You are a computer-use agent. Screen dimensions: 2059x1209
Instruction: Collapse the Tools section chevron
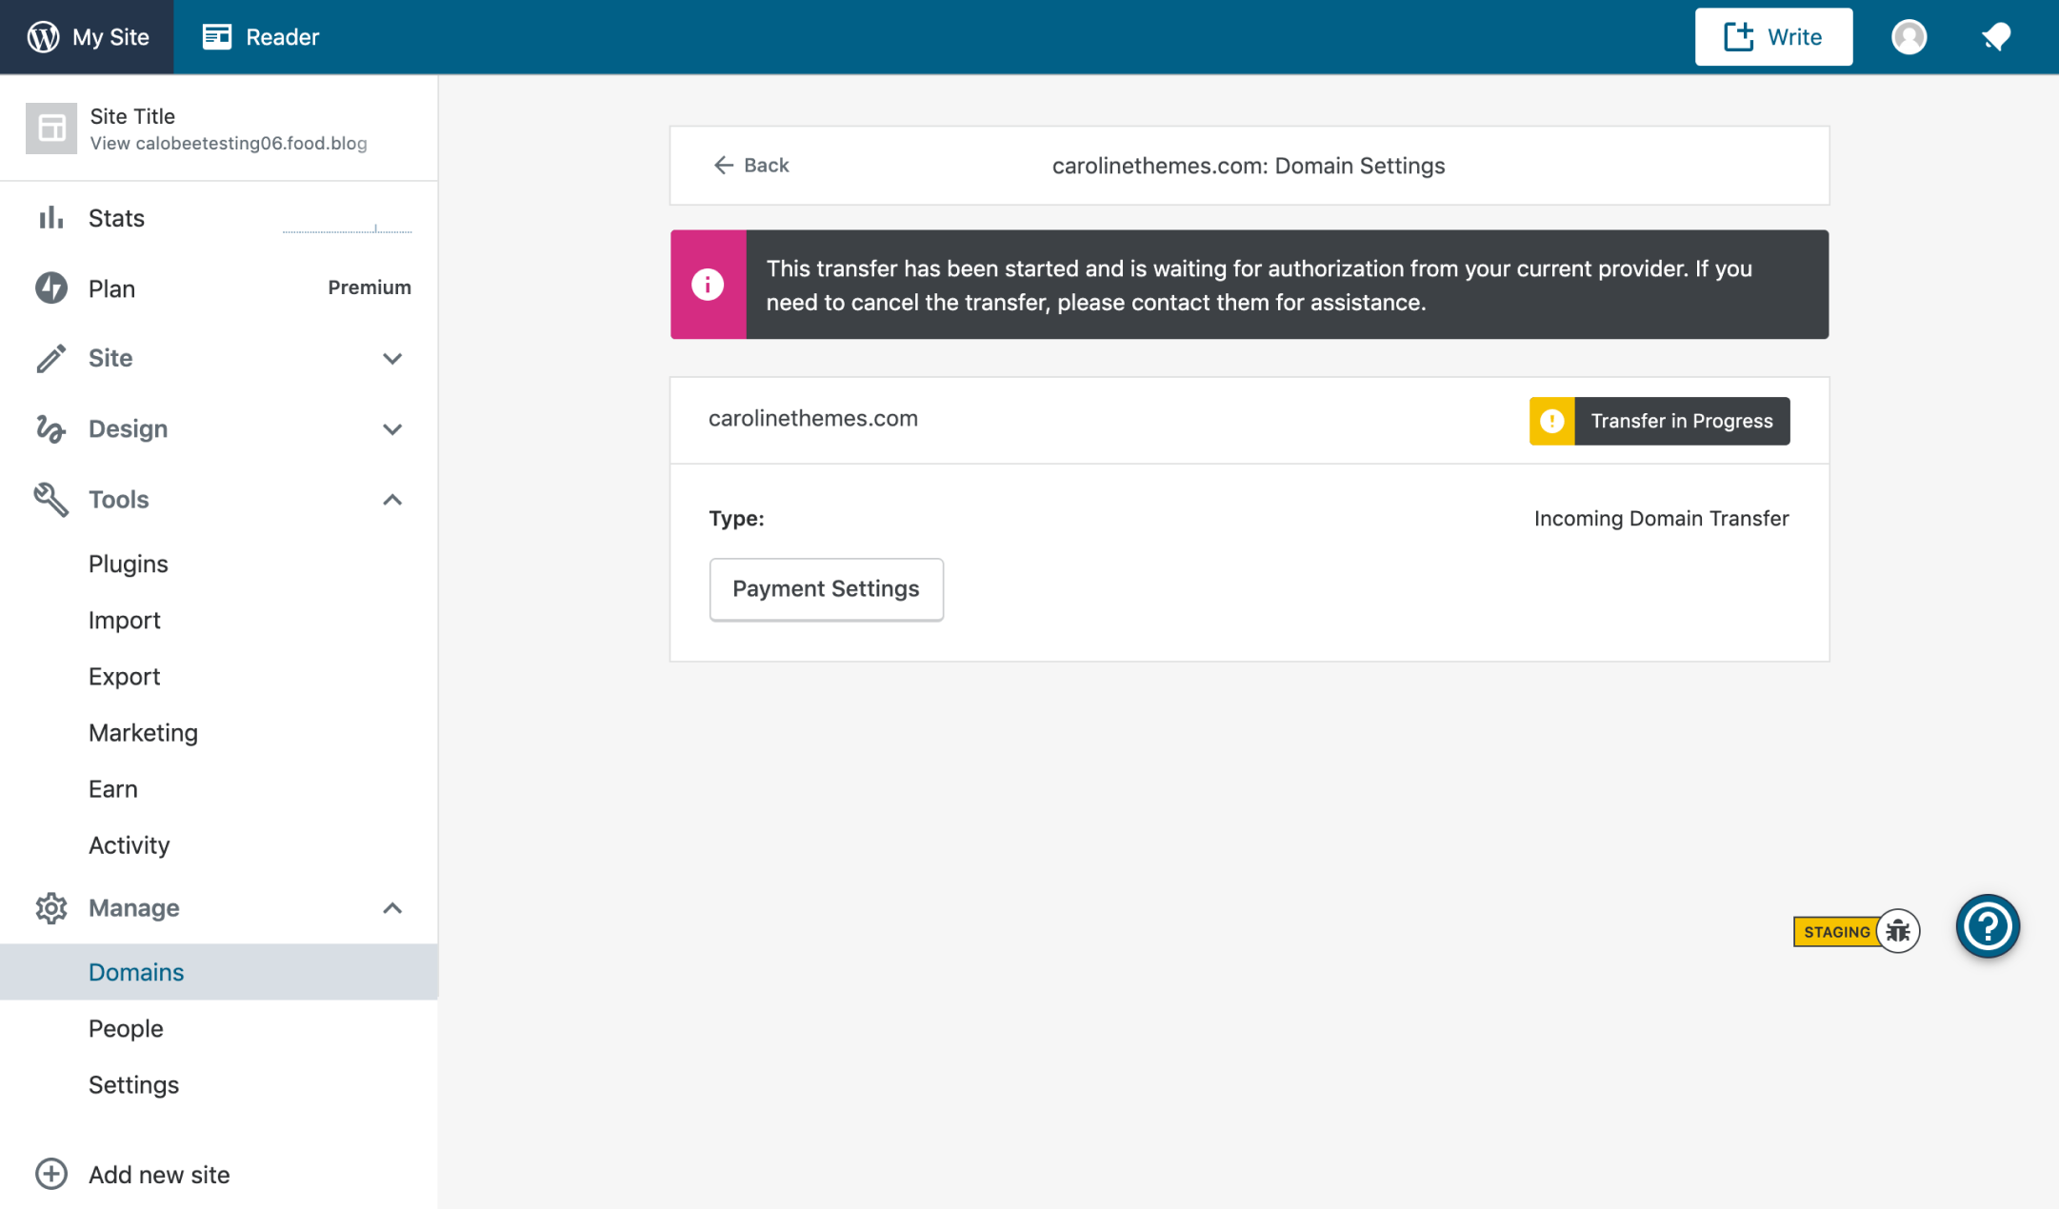click(x=392, y=499)
